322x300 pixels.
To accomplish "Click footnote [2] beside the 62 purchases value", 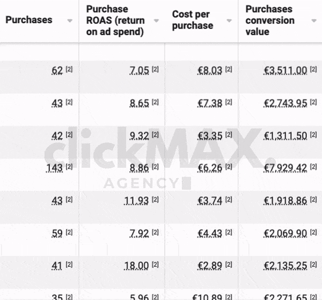I will click(x=69, y=70).
